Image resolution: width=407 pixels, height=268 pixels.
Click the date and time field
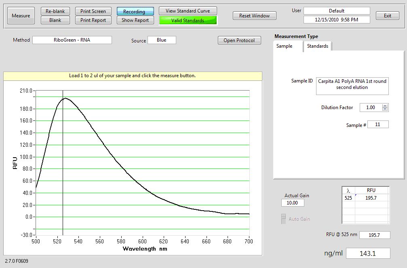pyautogui.click(x=337, y=19)
